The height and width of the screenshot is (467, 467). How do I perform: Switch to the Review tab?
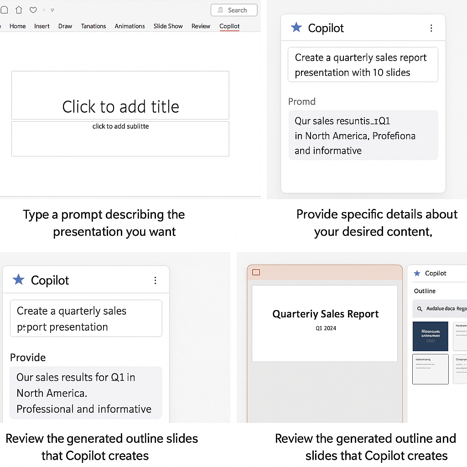201,26
